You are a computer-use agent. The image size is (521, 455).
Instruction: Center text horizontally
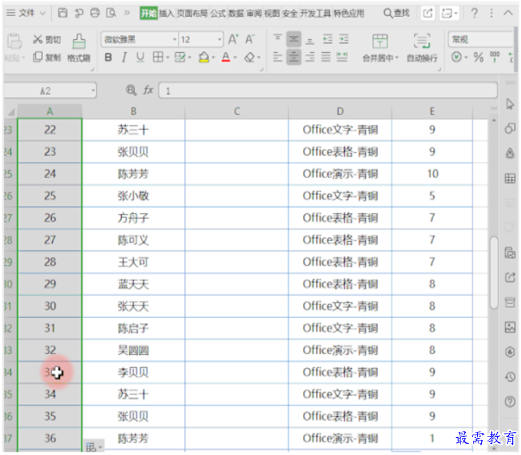tap(294, 57)
